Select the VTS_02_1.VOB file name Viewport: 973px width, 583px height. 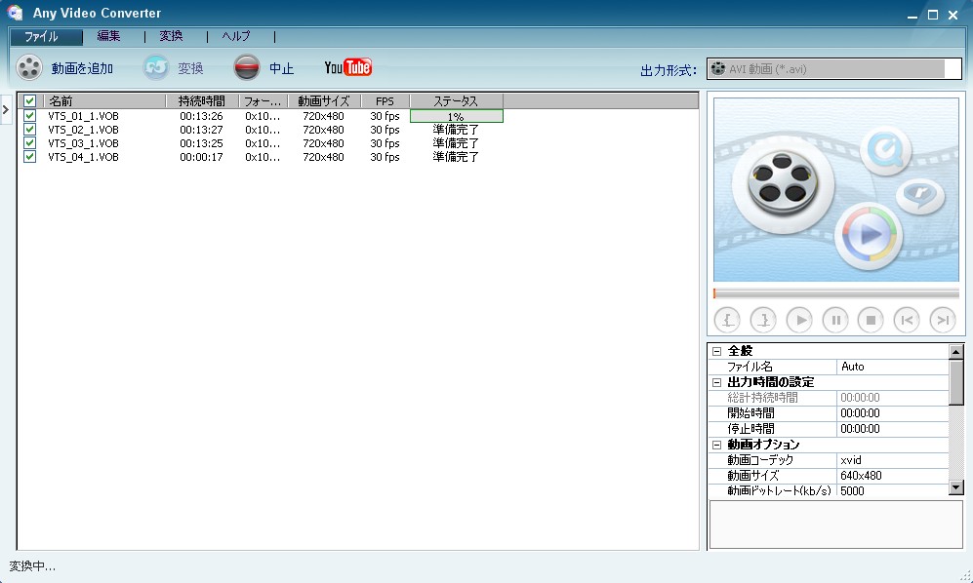coord(83,130)
